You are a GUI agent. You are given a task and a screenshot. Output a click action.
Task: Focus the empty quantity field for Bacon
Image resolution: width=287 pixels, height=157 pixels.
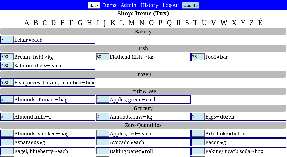(x=198, y=142)
